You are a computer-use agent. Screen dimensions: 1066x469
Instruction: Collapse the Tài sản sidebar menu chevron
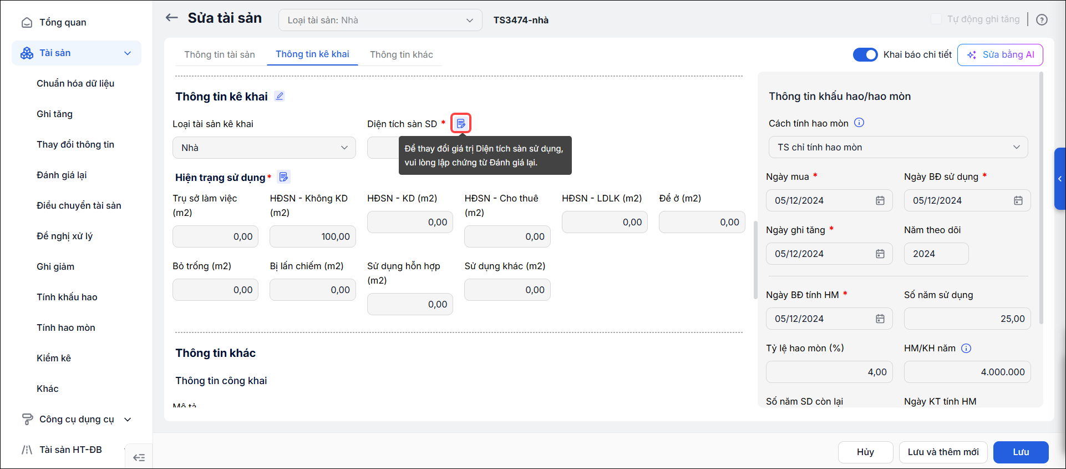pyautogui.click(x=128, y=53)
